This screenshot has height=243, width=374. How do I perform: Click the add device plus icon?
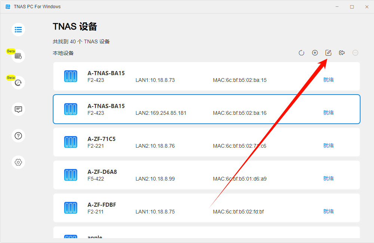point(315,53)
